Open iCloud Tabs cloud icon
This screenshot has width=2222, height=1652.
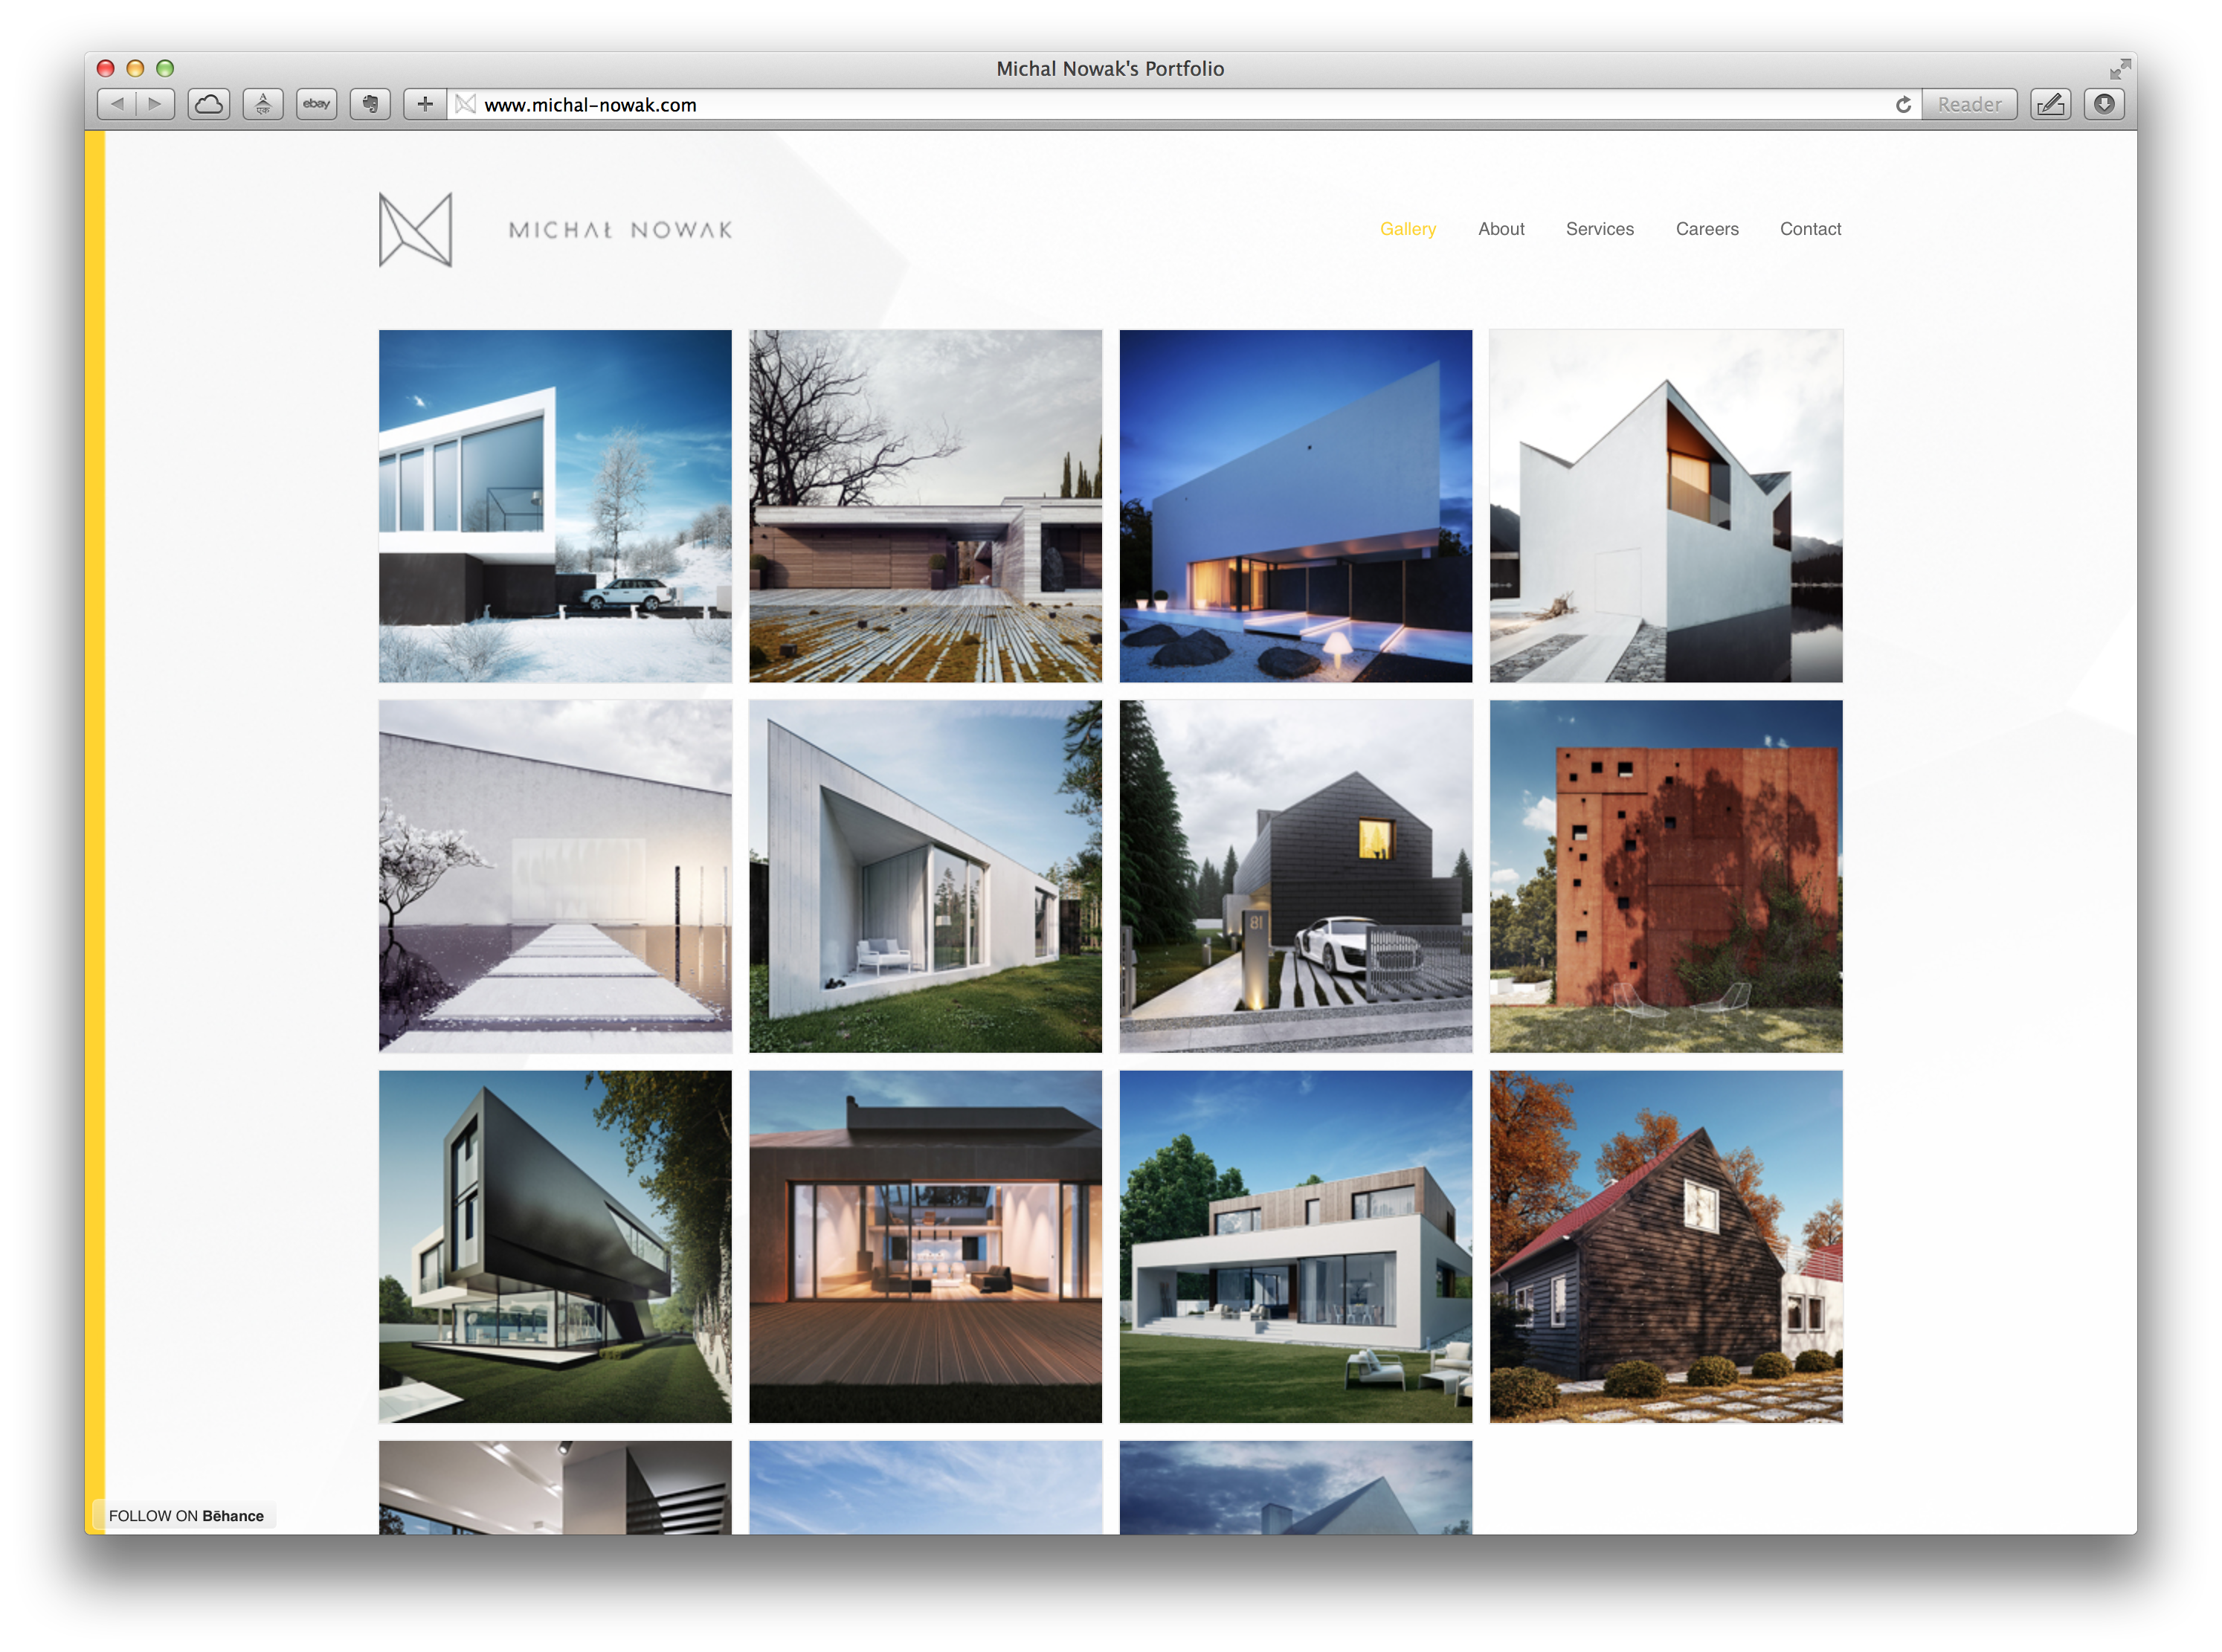click(209, 104)
